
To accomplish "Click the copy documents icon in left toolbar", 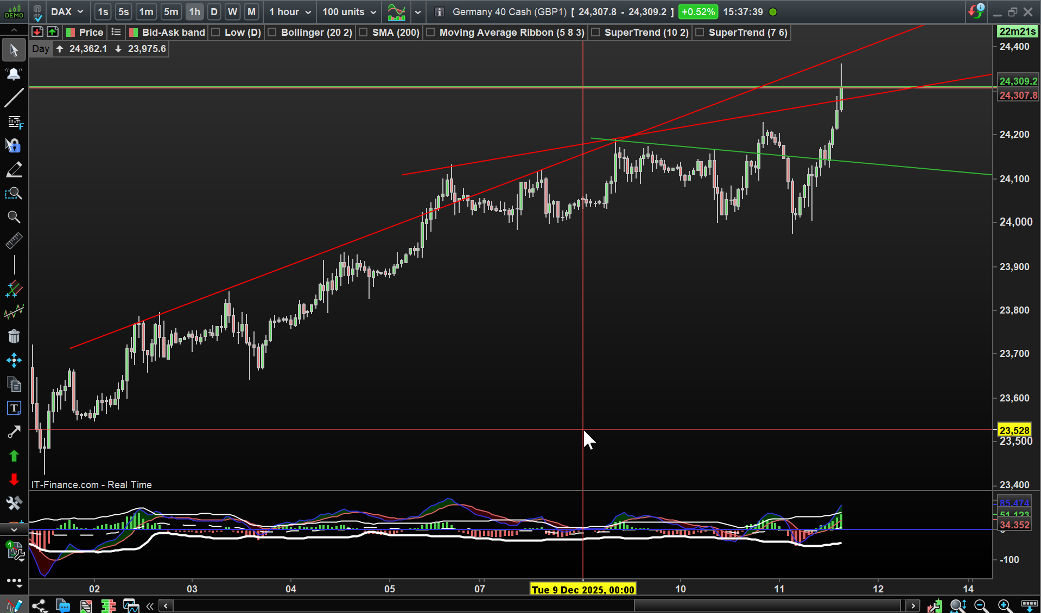I will point(14,385).
